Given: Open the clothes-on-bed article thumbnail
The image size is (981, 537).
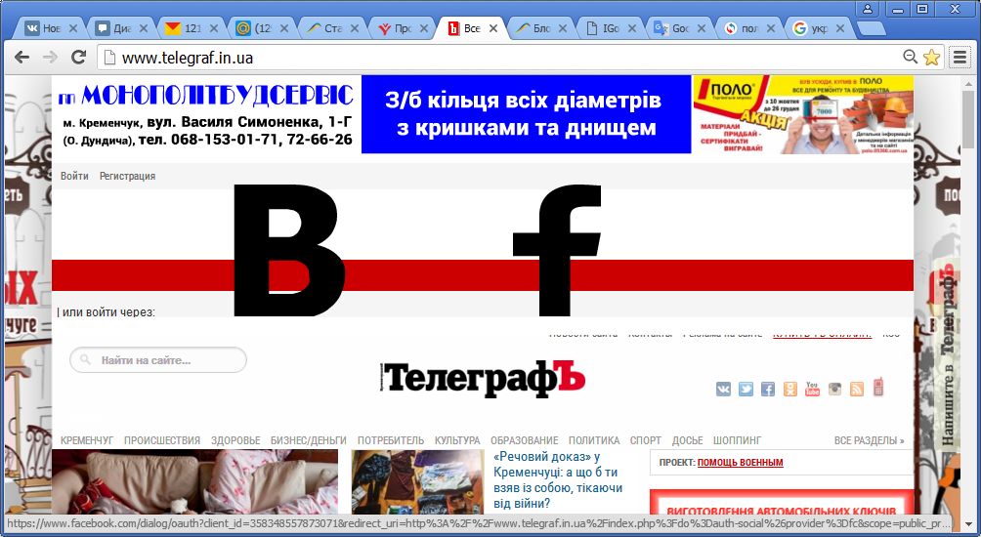Looking at the screenshot, I should (x=417, y=481).
